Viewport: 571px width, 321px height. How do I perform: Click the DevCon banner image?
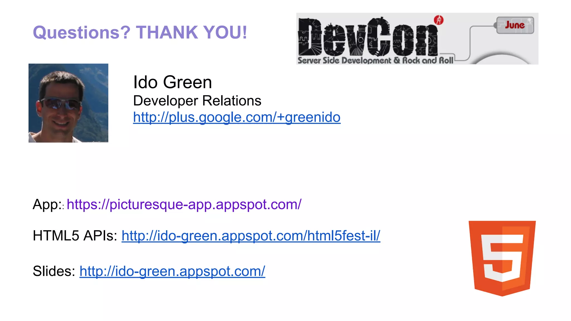coord(417,39)
